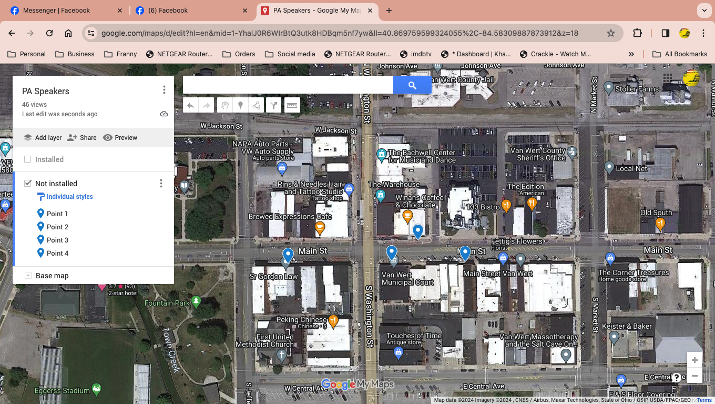The image size is (715, 404).
Task: Open the All Bookmarks folder
Action: (x=680, y=54)
